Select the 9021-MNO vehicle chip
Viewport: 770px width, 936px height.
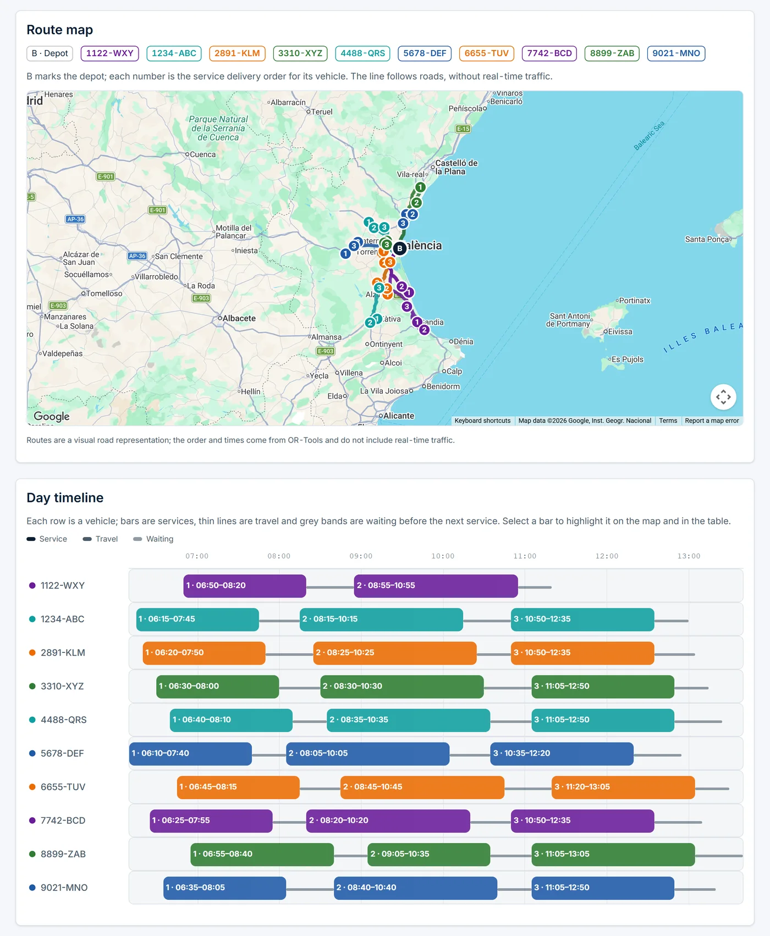coord(676,53)
